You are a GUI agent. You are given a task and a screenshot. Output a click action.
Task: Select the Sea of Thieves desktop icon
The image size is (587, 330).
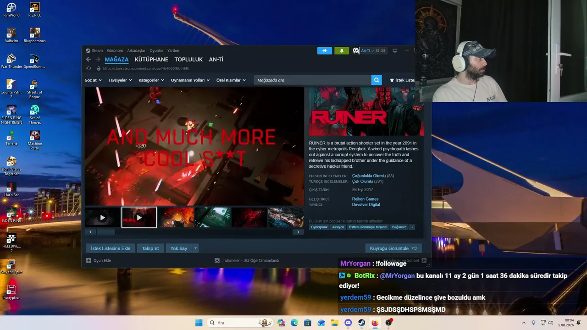(34, 115)
